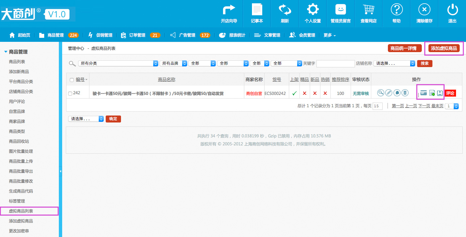
Task: Open the 记事本 notepad icon
Action: pos(257,10)
